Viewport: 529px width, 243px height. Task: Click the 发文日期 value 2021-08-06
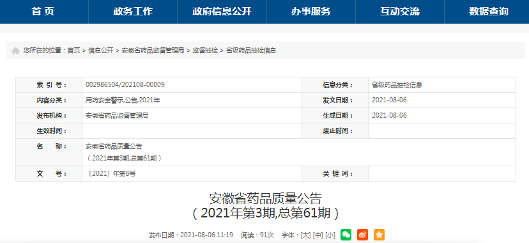pos(389,100)
